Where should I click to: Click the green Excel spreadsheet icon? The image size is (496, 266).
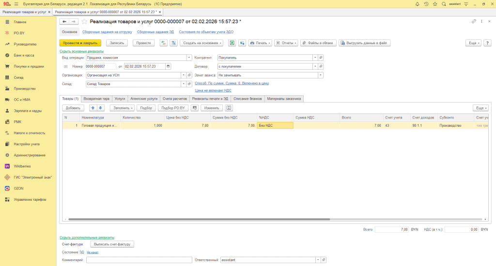[232, 43]
